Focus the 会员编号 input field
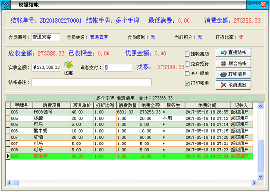 pos(46,37)
